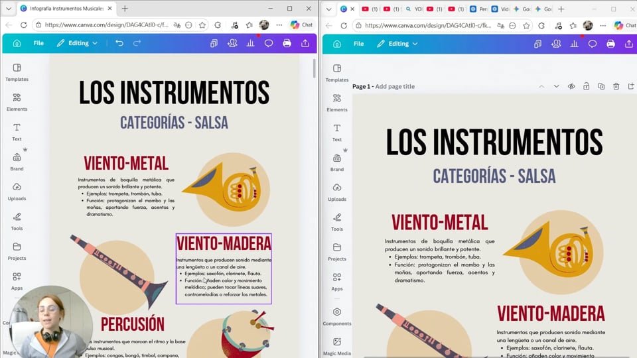Open analytics chart icon in left Canva window

(x=250, y=43)
